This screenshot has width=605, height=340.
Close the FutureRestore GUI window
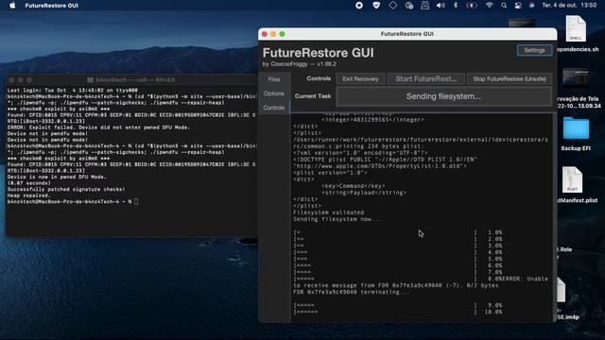pos(265,34)
